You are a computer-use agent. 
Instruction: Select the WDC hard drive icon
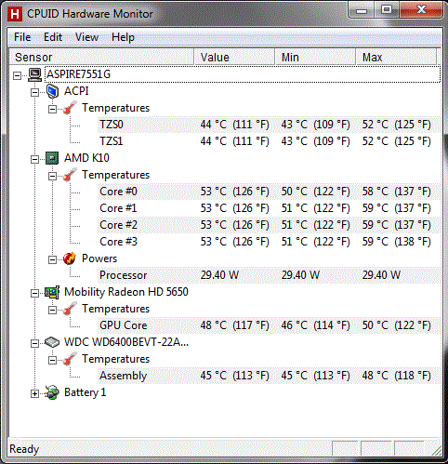[52, 342]
